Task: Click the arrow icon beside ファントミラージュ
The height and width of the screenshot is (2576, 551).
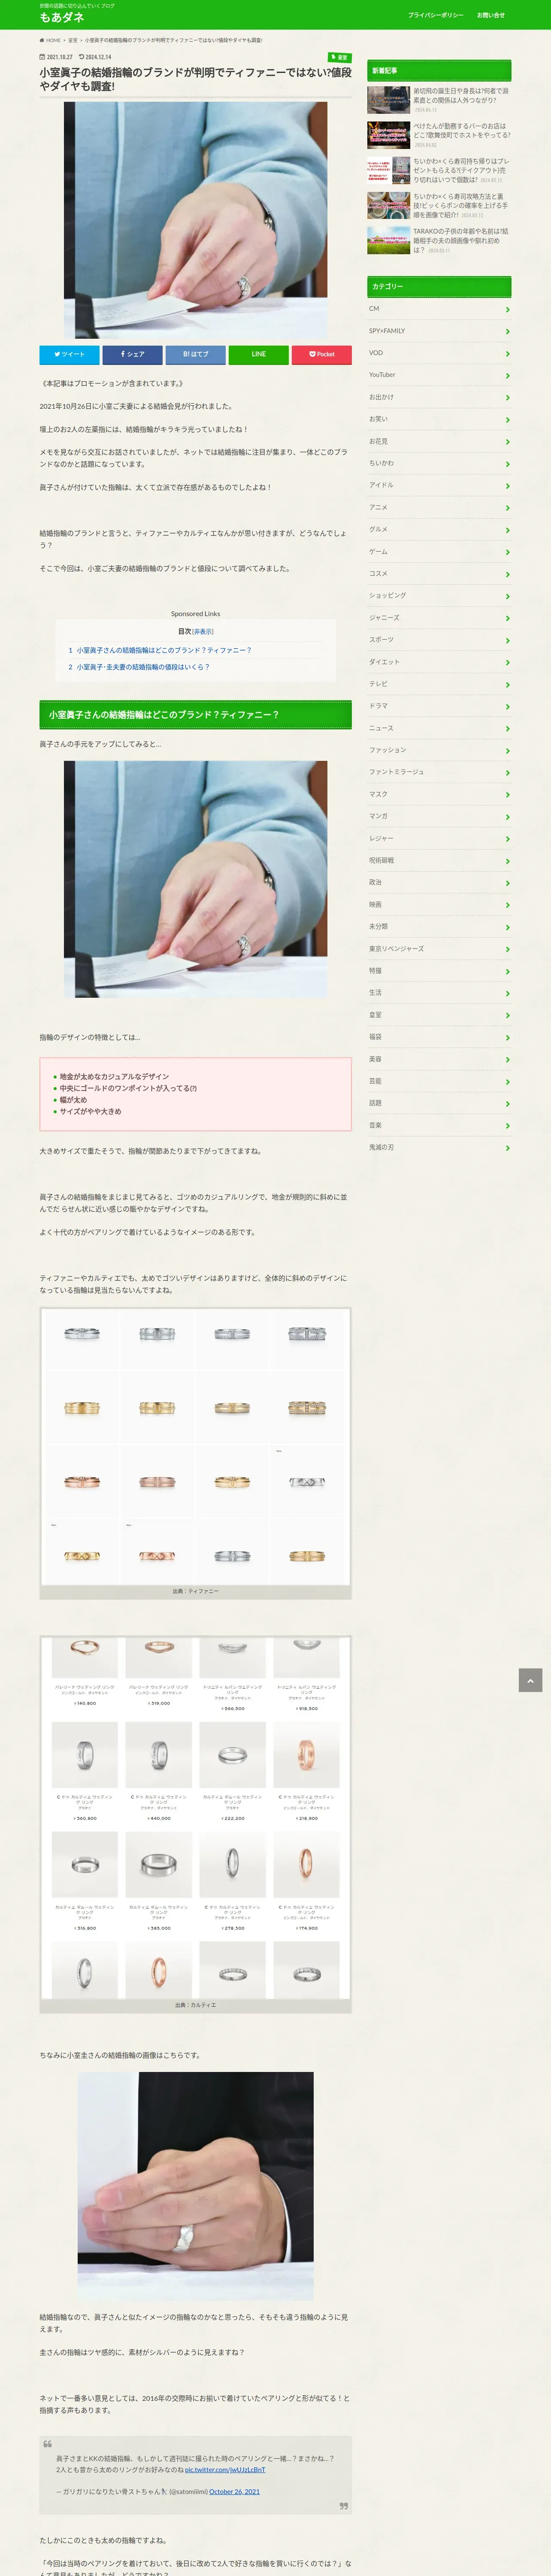Action: tap(508, 773)
